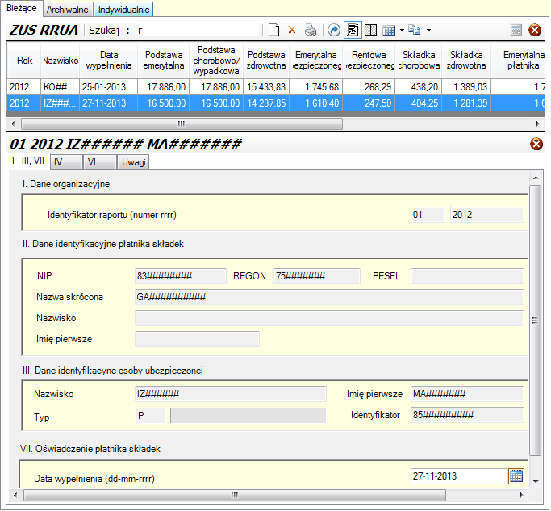The width and height of the screenshot is (551, 511).
Task: Open the dropdown beside the copy icon
Action: [428, 30]
